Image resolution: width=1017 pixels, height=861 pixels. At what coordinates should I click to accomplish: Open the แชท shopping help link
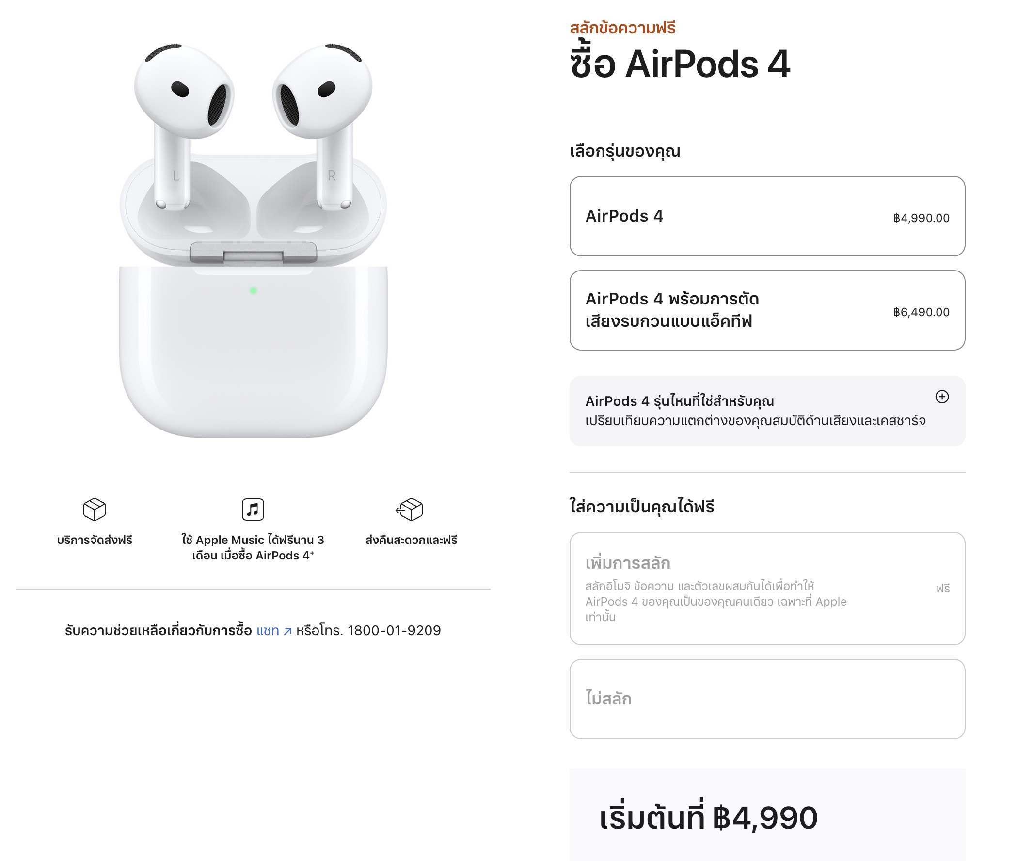coord(268,631)
